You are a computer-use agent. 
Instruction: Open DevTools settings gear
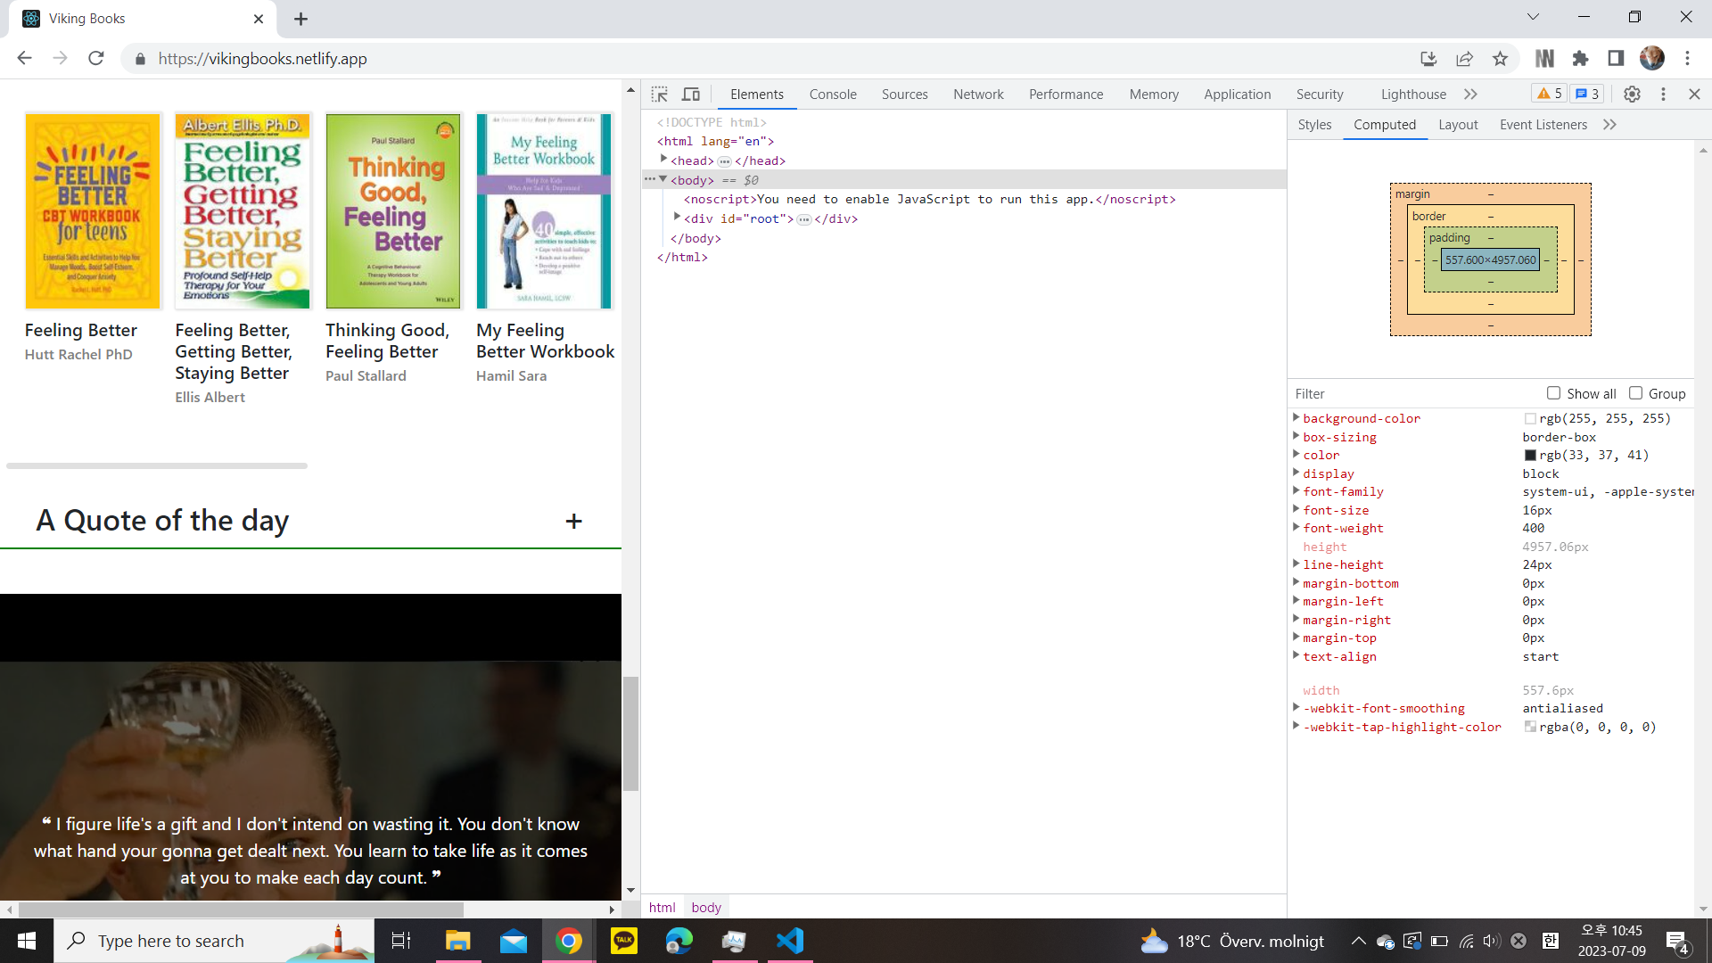[x=1632, y=95]
